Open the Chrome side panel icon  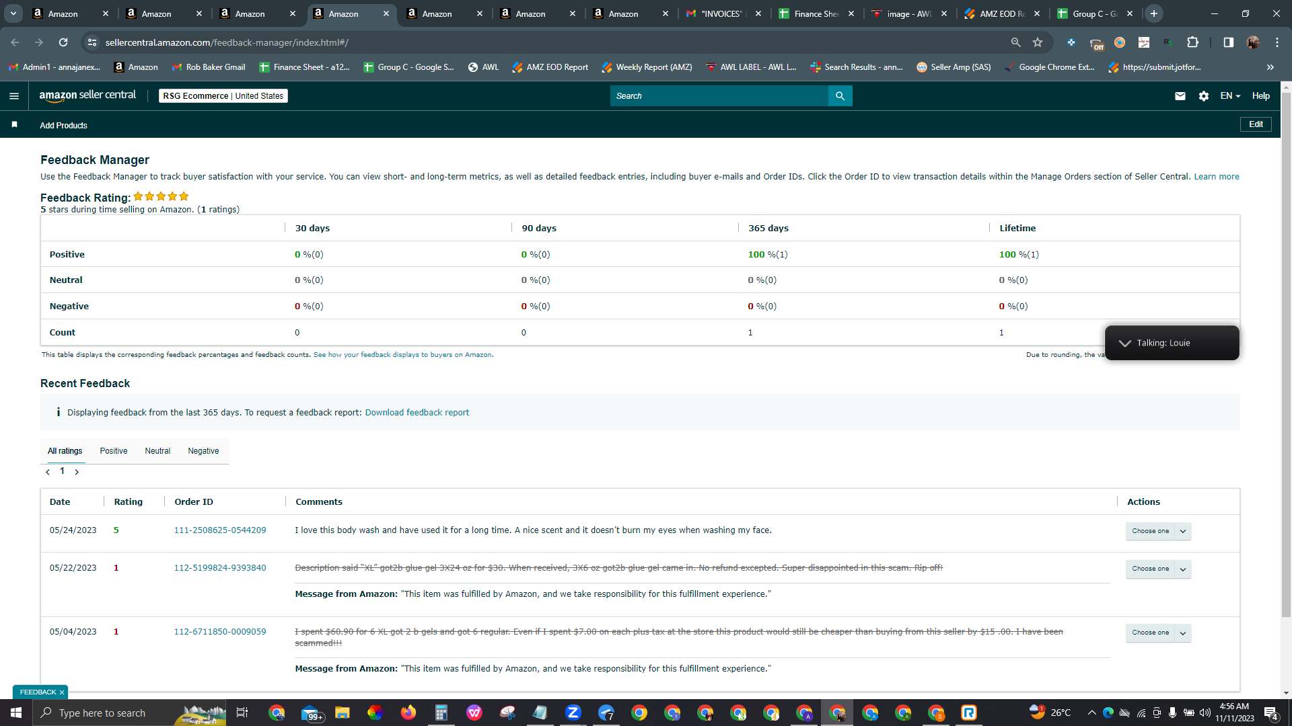1228,42
